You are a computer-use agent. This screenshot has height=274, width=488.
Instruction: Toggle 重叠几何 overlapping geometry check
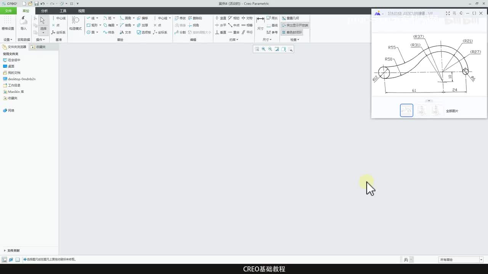291,18
